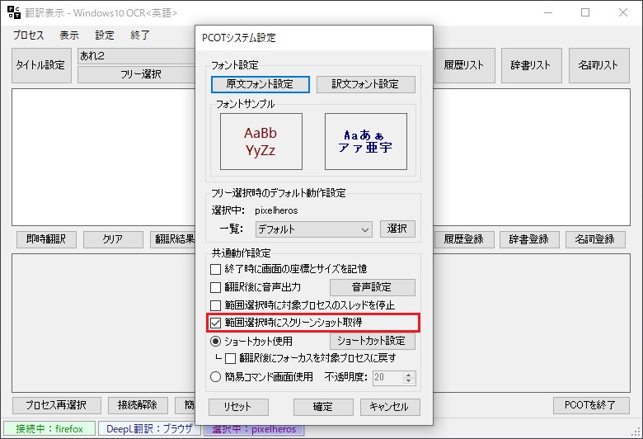Open 音声設定 button
Viewport: 643px width, 439px height.
click(x=373, y=287)
